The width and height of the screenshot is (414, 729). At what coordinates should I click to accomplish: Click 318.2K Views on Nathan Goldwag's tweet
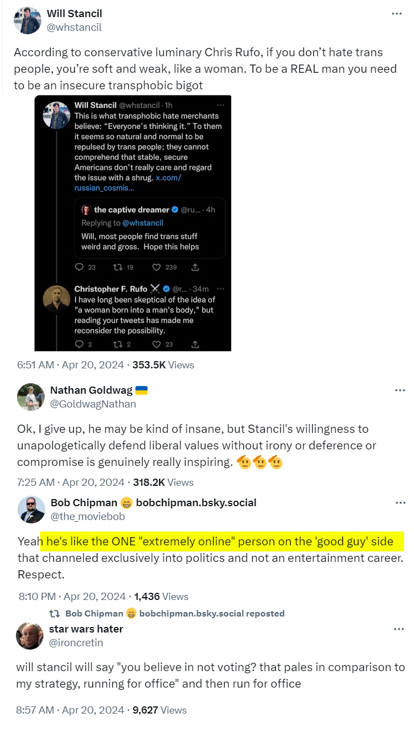(x=163, y=482)
